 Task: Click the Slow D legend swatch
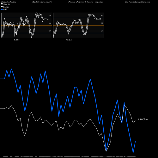pyautogui.click(x=2, y=4)
